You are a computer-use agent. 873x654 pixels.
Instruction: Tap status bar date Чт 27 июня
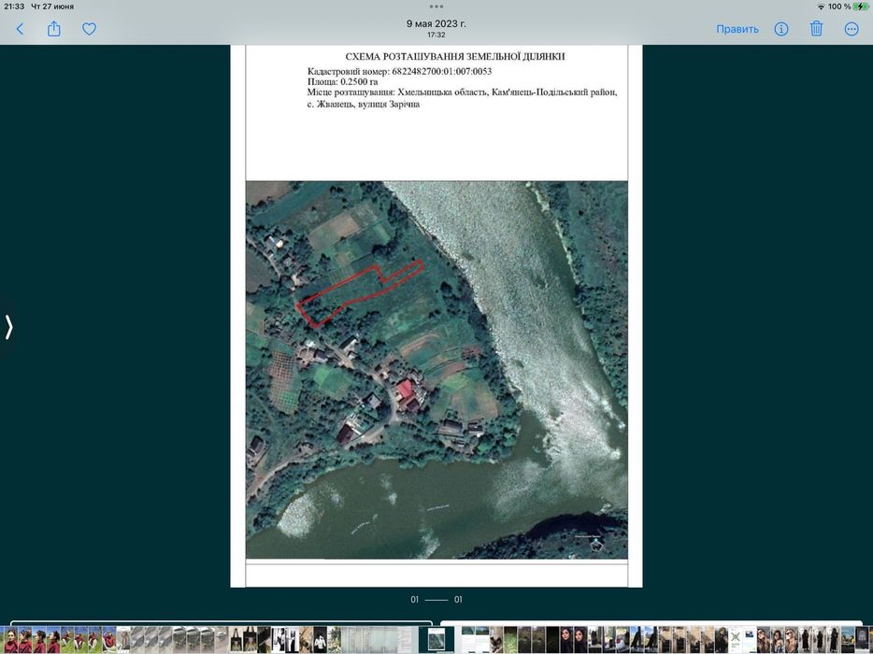pos(52,7)
